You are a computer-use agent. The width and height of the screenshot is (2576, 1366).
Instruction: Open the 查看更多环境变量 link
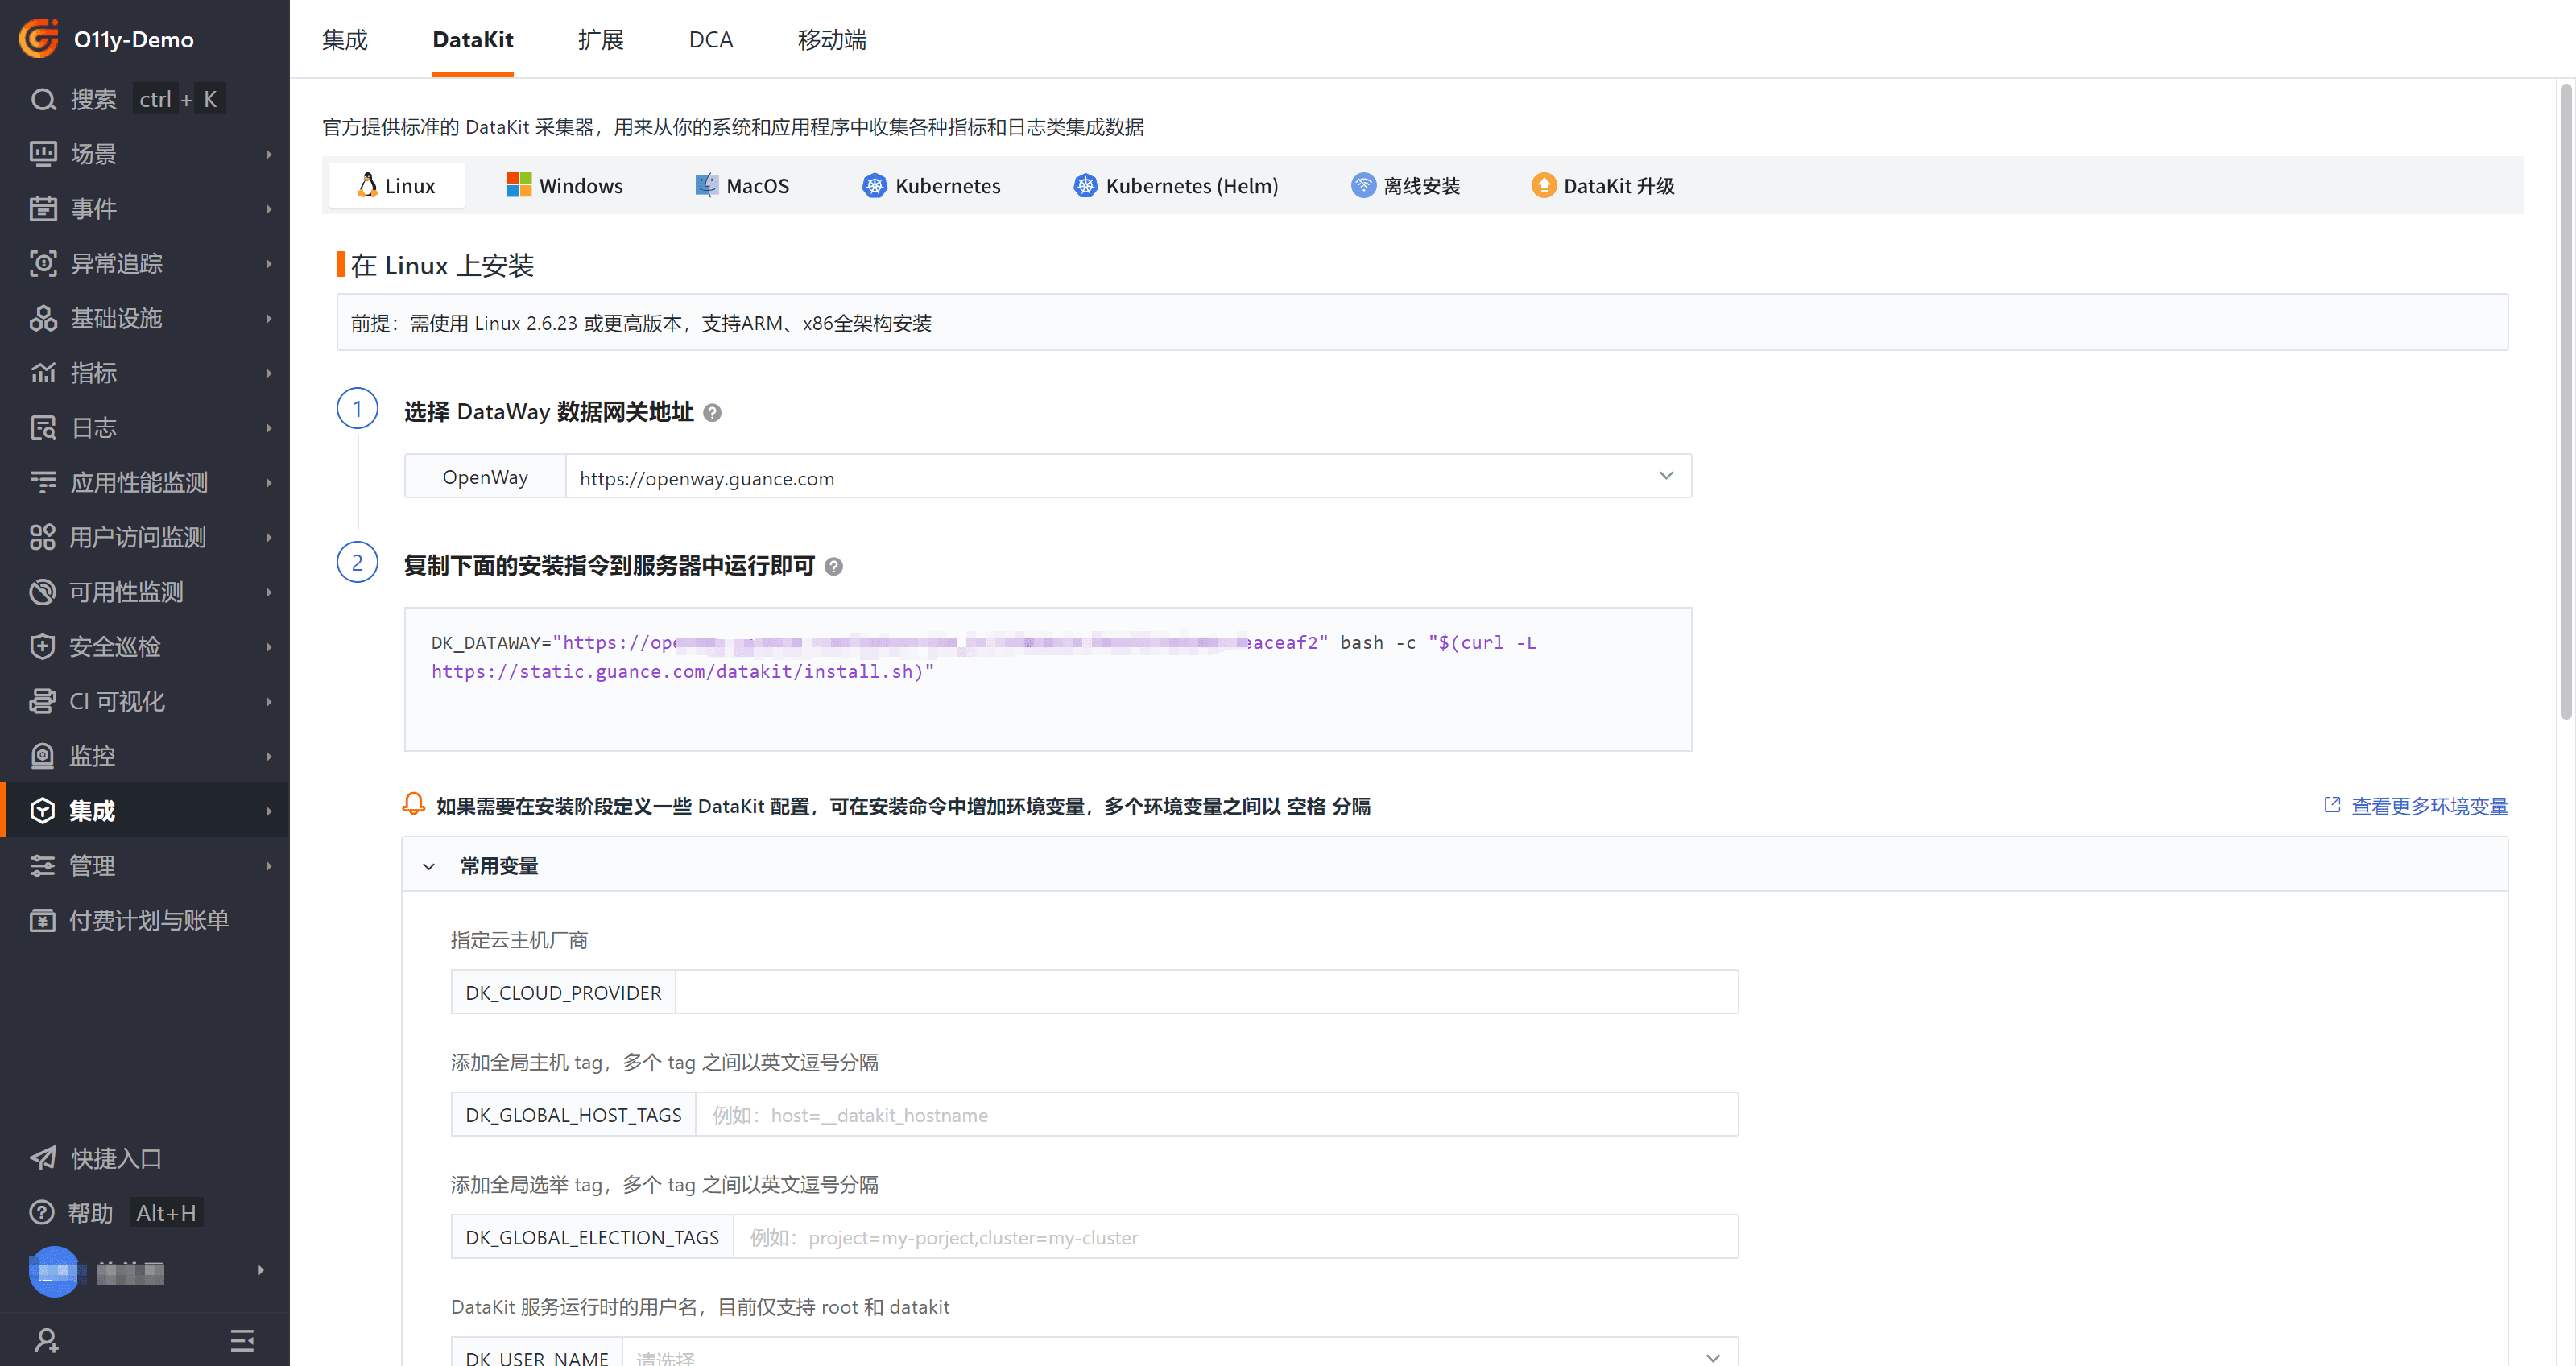[x=2416, y=806]
